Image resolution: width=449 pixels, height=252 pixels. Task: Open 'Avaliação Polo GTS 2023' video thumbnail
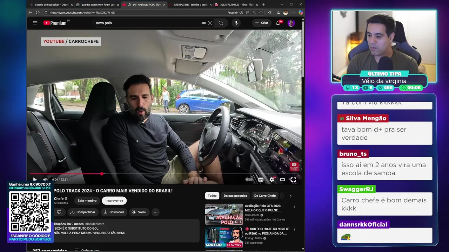point(224,214)
